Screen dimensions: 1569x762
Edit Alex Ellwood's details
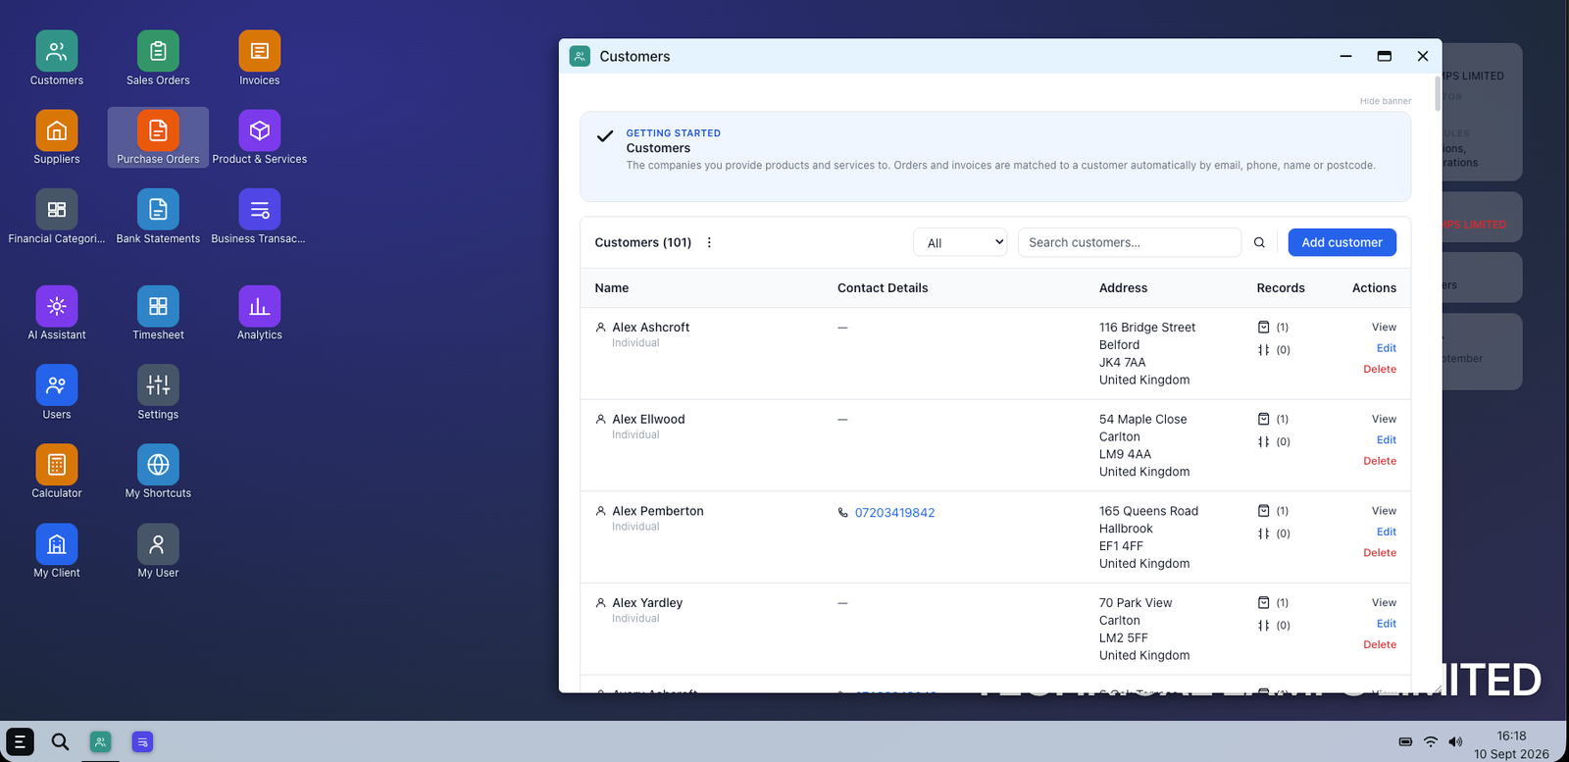[x=1386, y=440]
